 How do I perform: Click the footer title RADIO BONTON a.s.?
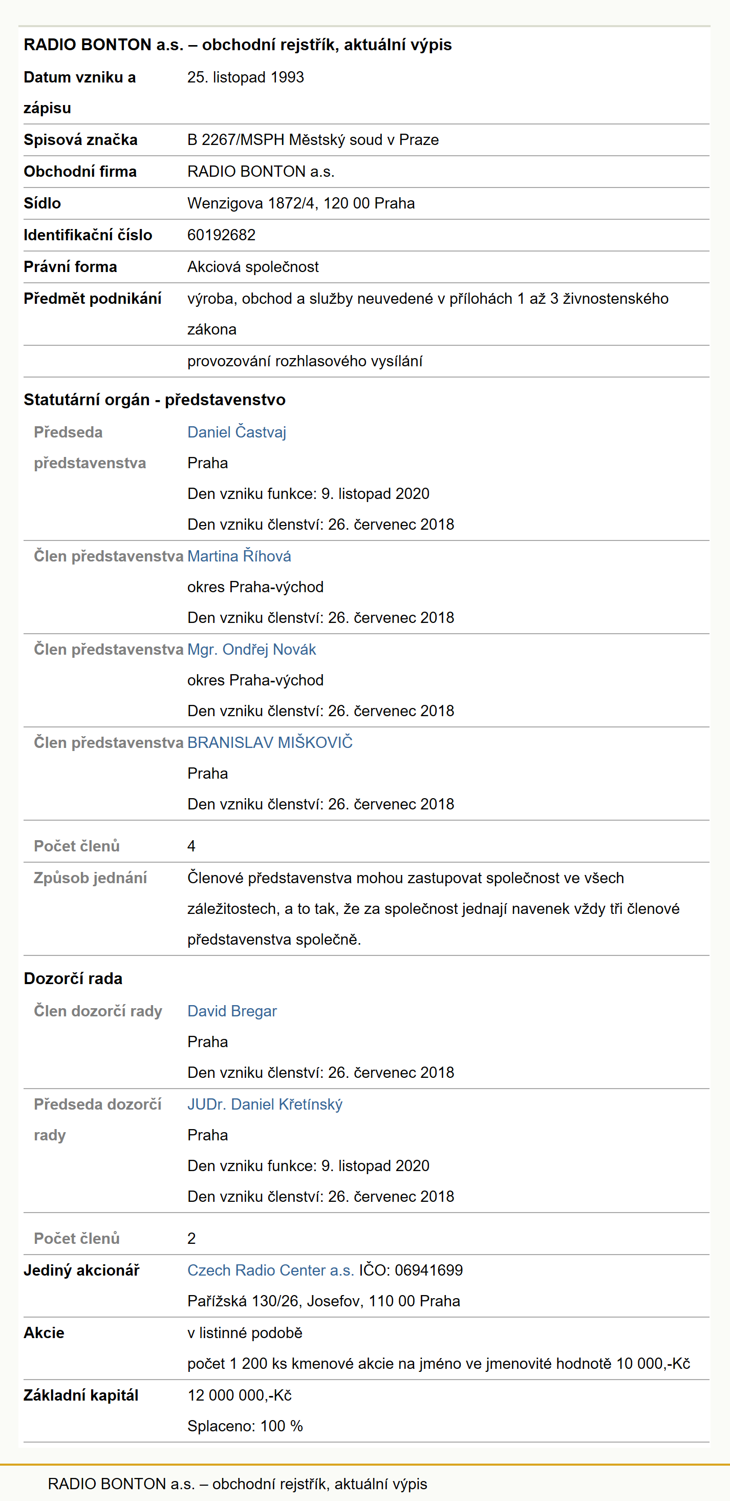237,1484
